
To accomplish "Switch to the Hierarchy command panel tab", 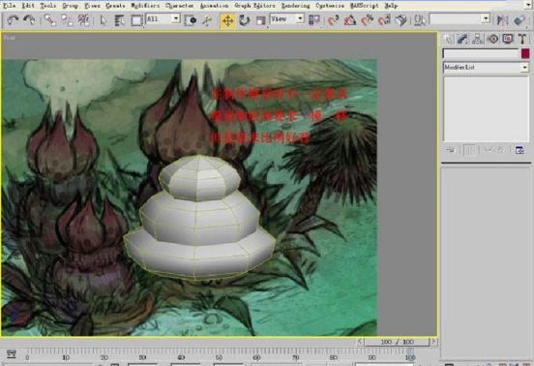I will point(478,39).
